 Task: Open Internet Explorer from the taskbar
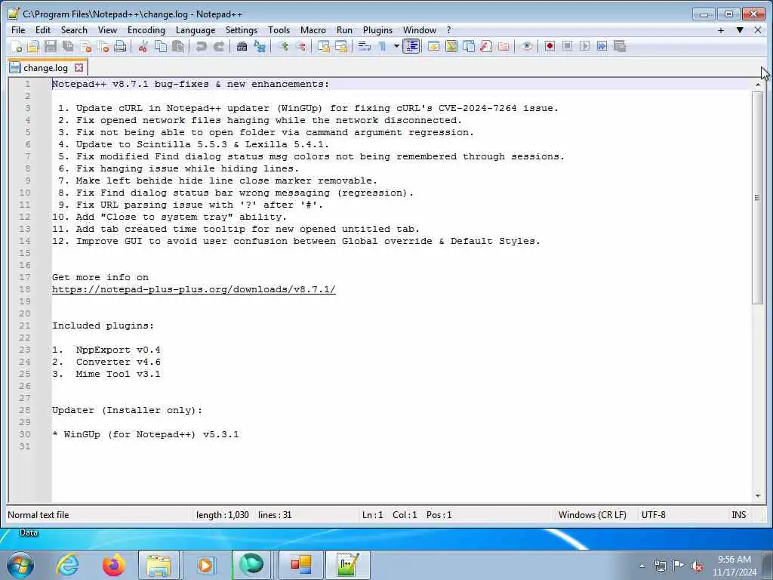pyautogui.click(x=67, y=565)
